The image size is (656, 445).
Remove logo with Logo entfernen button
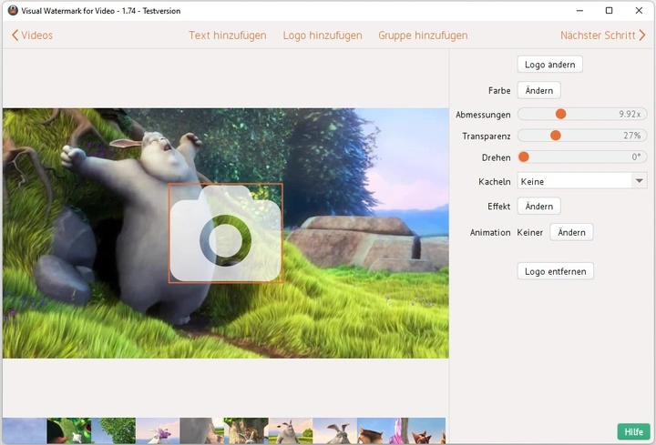(555, 271)
